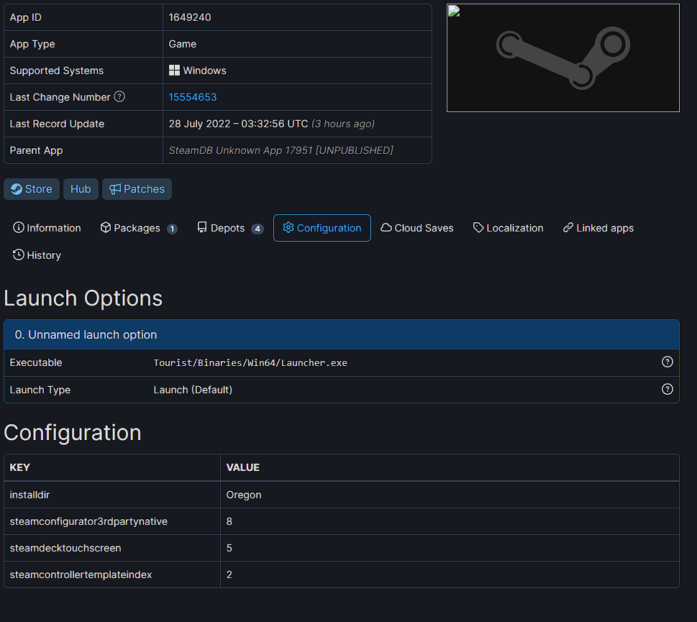Click the box icon on Packages tab
The image size is (697, 622).
pos(105,227)
